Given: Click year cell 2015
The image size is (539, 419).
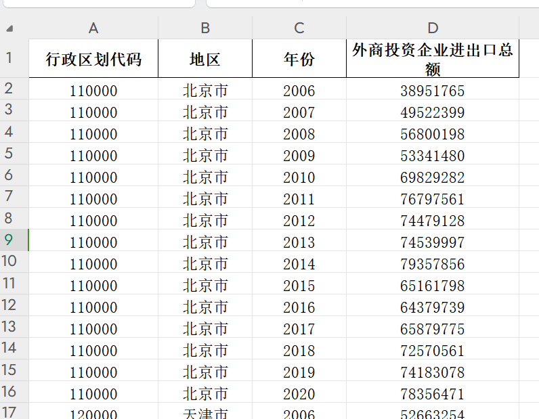Looking at the screenshot, I should (299, 284).
